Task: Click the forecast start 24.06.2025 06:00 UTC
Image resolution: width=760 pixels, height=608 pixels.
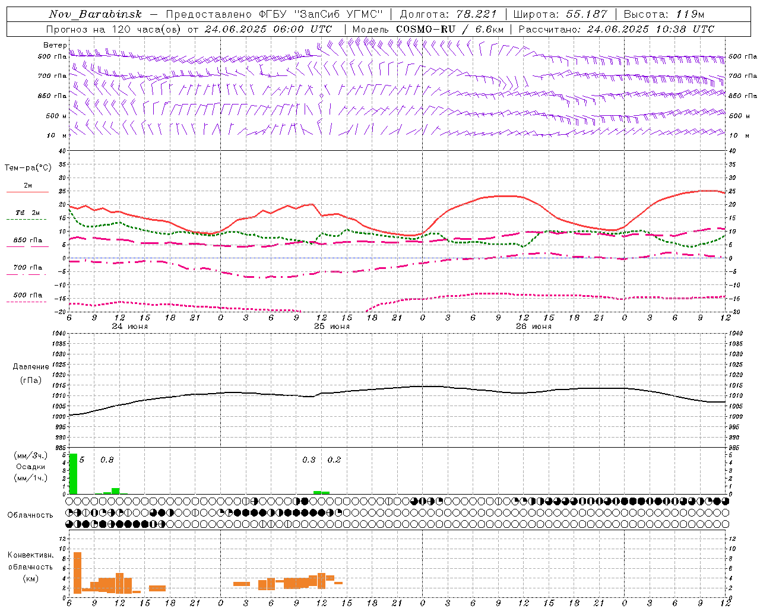Action: pyautogui.click(x=268, y=29)
